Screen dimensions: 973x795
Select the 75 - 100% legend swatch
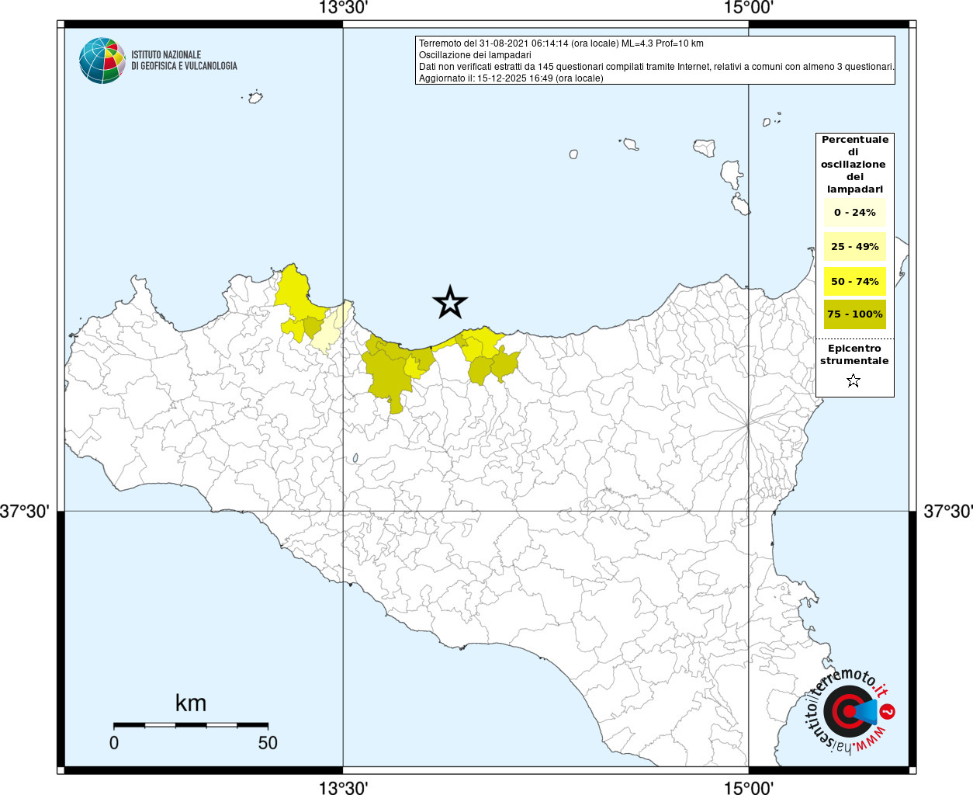coord(855,314)
